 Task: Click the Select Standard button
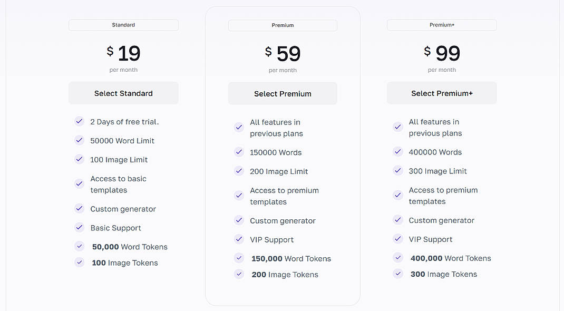pos(123,93)
